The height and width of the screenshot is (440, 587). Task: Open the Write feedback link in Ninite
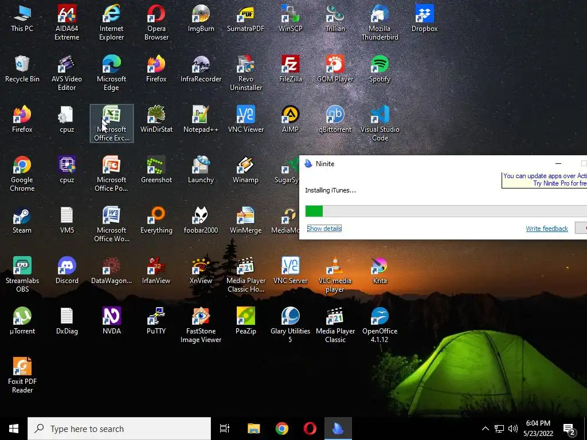547,228
